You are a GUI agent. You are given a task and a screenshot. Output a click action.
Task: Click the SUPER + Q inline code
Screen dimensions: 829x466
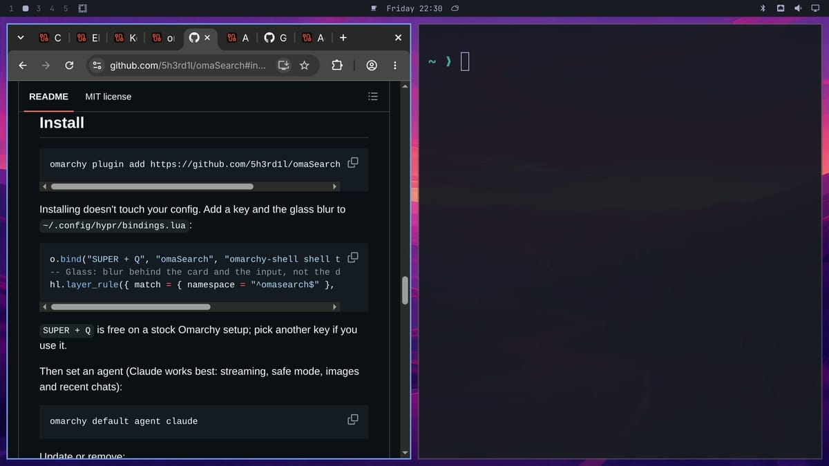[x=67, y=330]
